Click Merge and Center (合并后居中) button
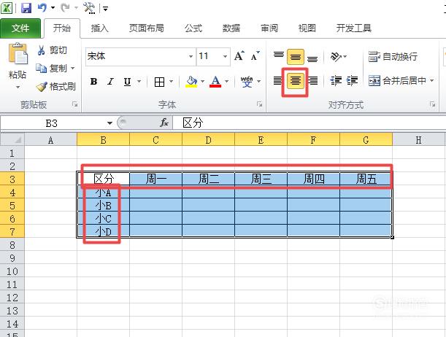 pos(397,81)
